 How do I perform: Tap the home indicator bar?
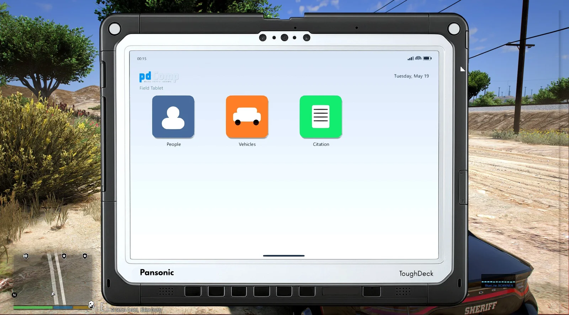click(x=284, y=256)
